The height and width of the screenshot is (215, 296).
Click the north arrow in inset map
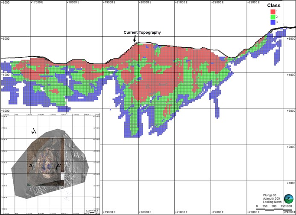pos(34,132)
